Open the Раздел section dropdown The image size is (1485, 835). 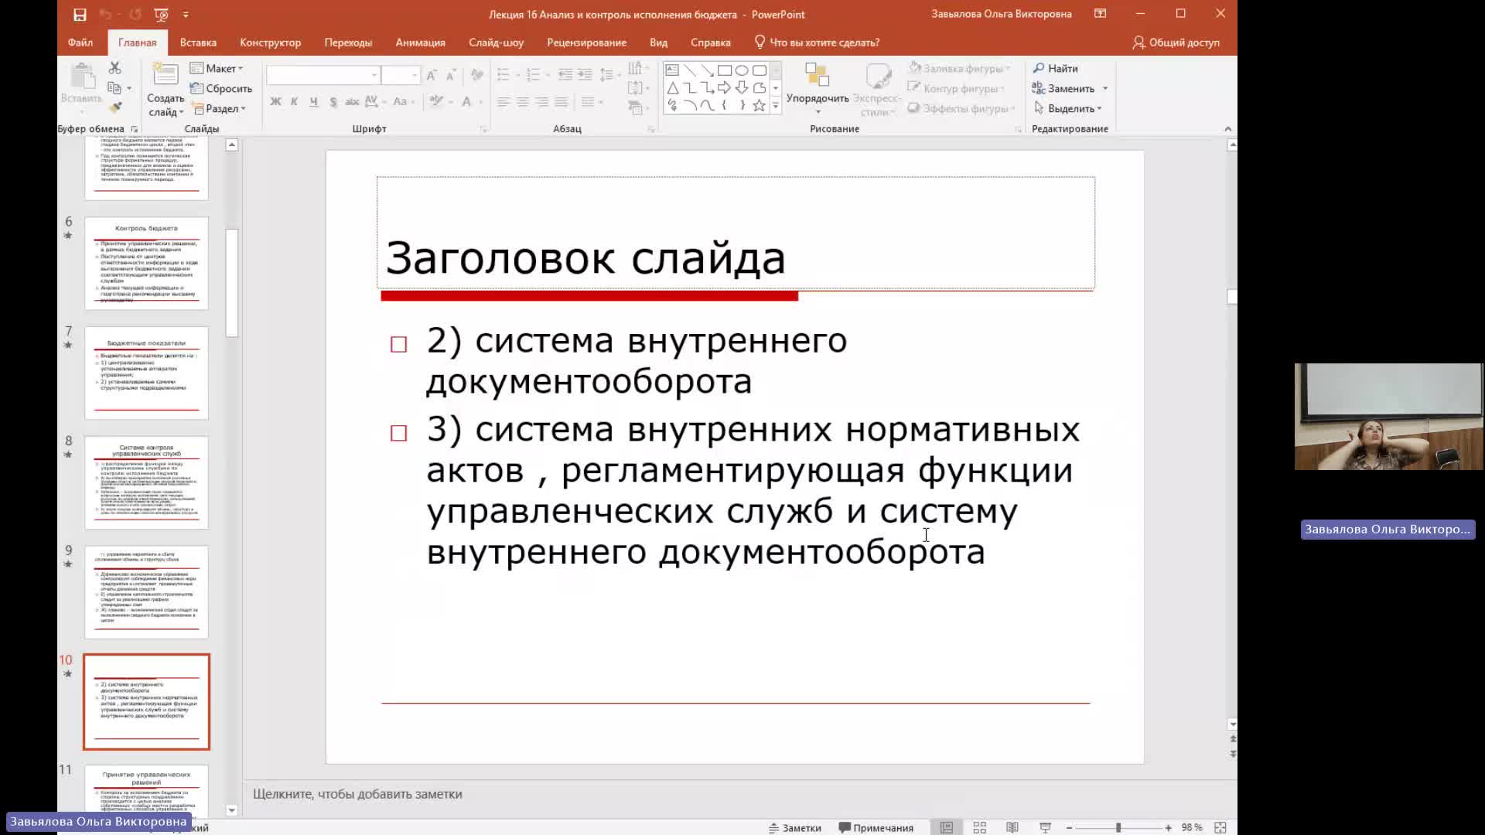pos(220,108)
